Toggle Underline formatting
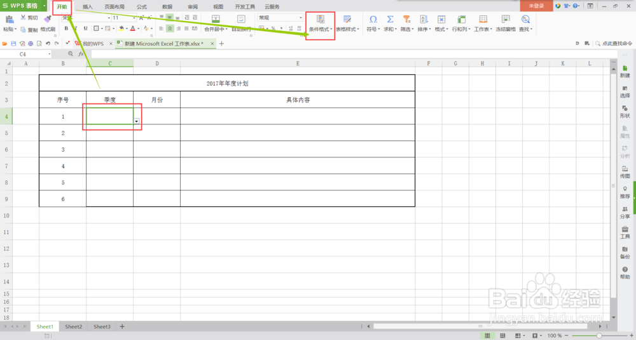 pos(86,29)
